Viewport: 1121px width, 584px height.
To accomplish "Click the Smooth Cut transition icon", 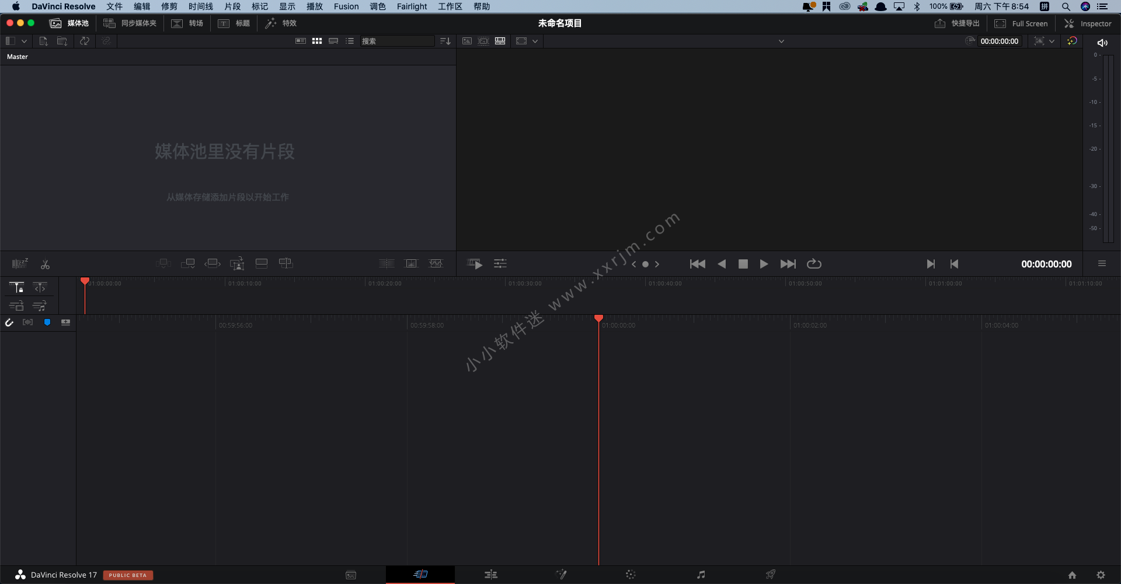I will pyautogui.click(x=436, y=263).
